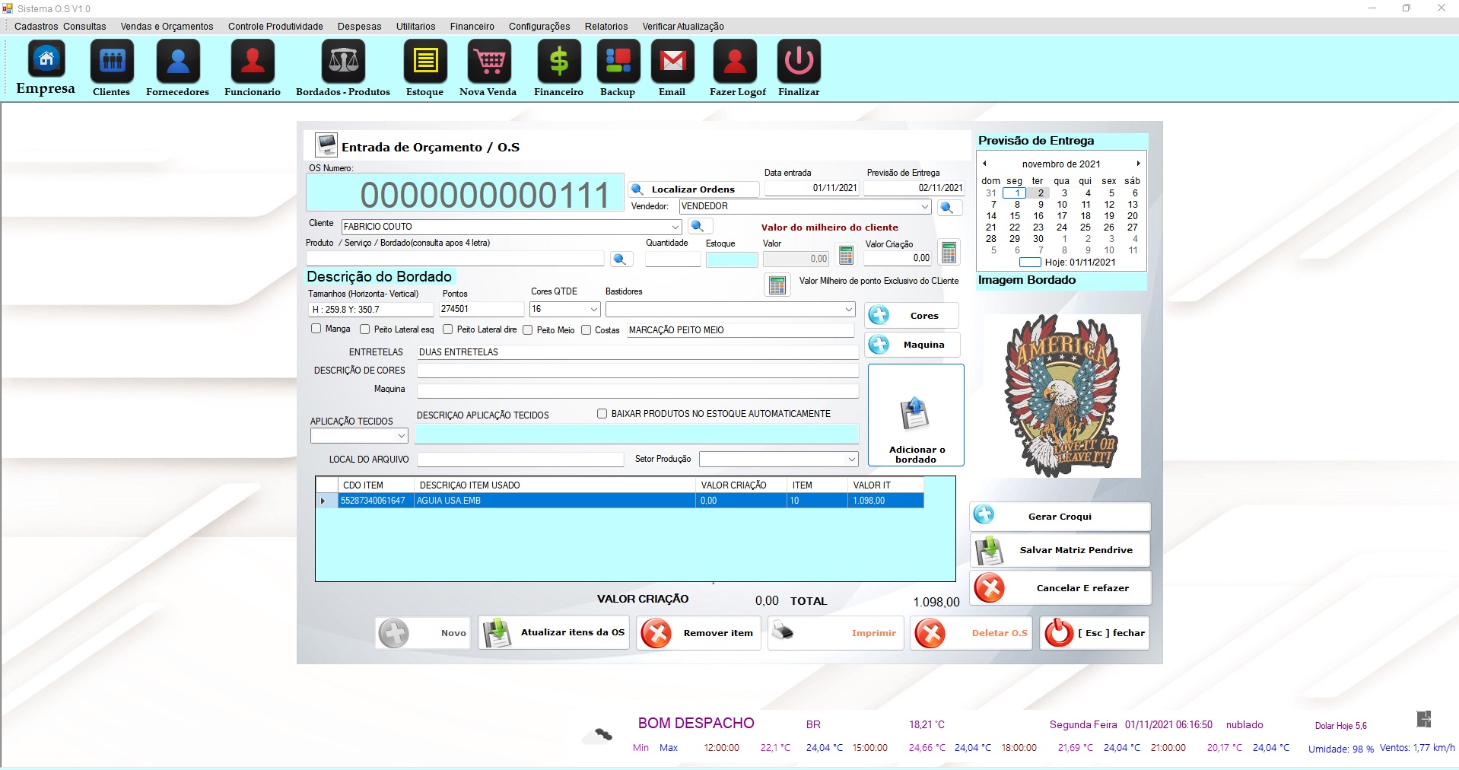Open the Estoque toolbar icon

(425, 62)
